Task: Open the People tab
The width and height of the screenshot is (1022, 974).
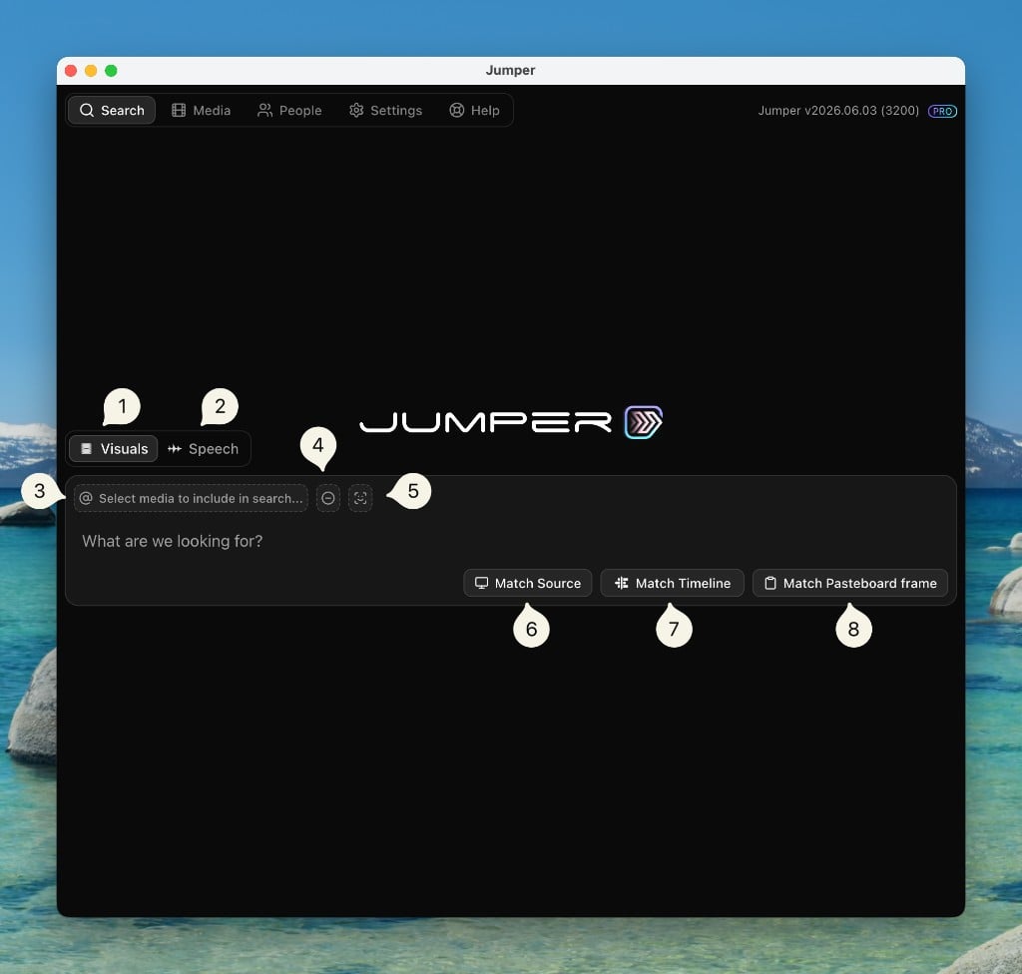Action: [289, 110]
